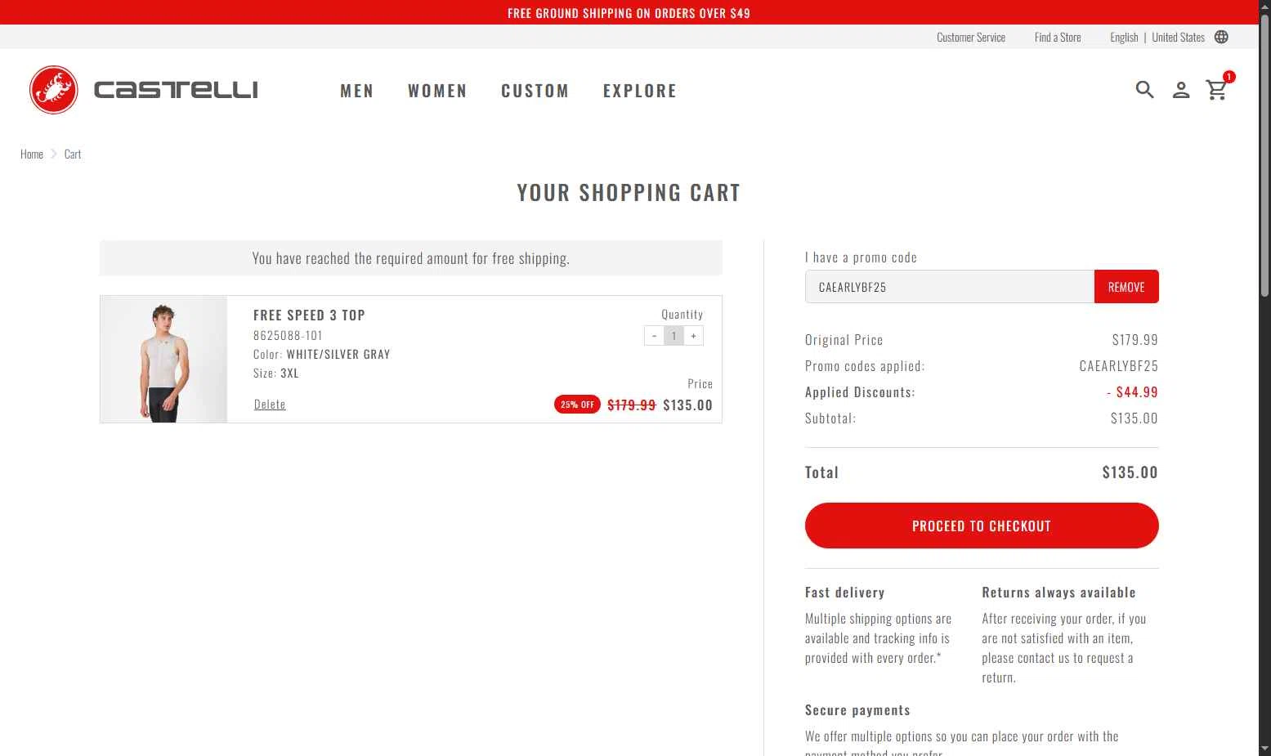
Task: Open Find a Store link
Action: click(x=1058, y=37)
